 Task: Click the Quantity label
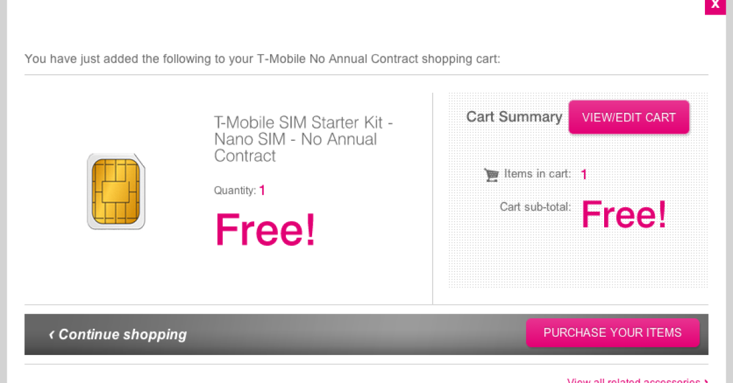[235, 191]
